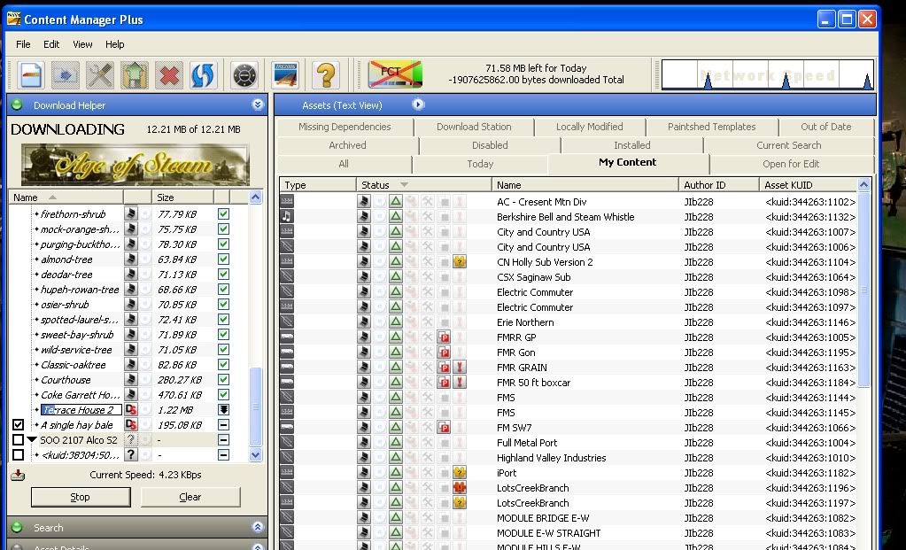This screenshot has width=906, height=550.
Task: Click the red P icon on FMRR GP row
Action: point(444,337)
